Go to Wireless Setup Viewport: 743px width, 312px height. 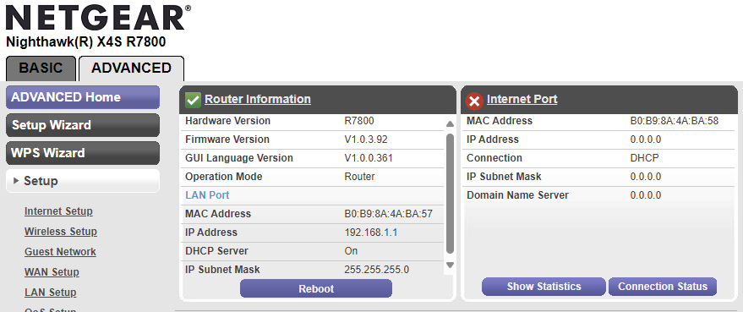[61, 232]
